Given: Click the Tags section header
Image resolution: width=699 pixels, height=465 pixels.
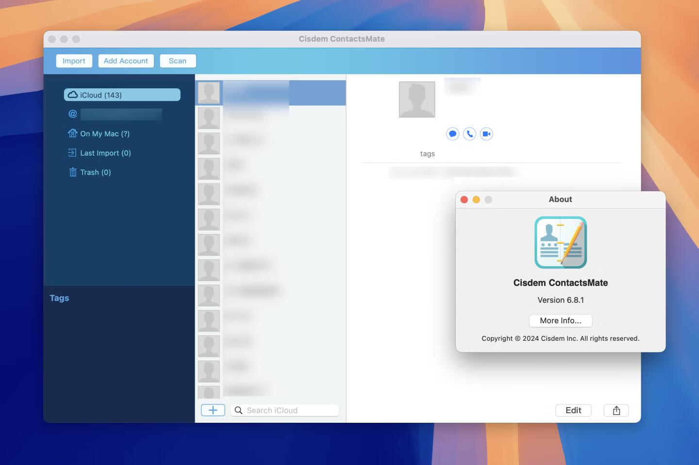Looking at the screenshot, I should coord(59,298).
